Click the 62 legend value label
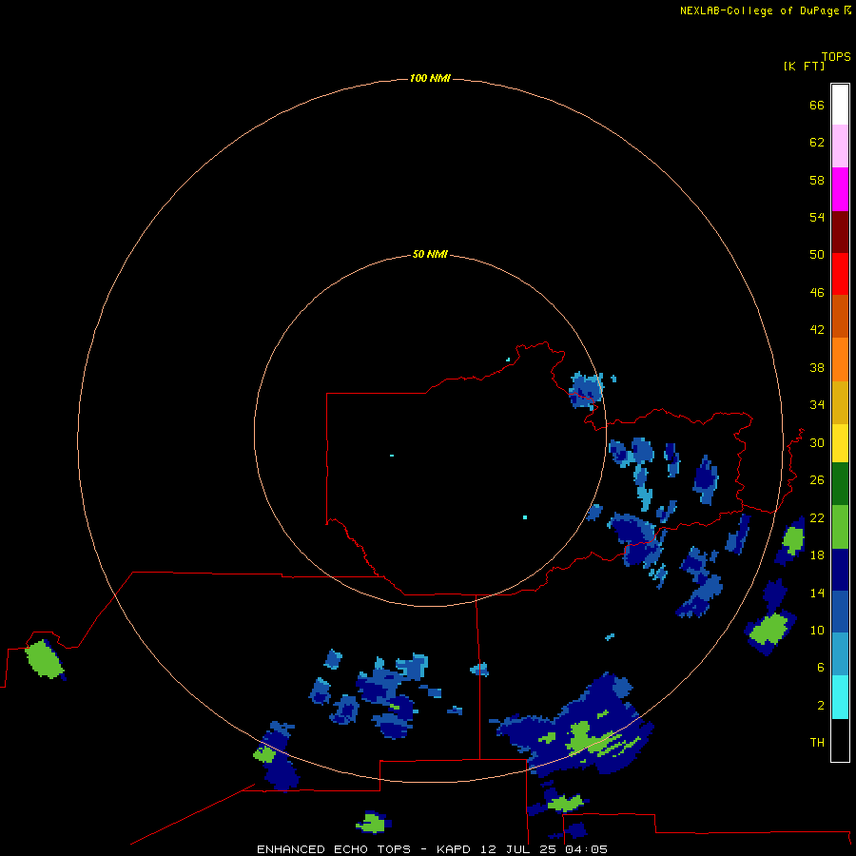The width and height of the screenshot is (856, 856). [x=817, y=143]
